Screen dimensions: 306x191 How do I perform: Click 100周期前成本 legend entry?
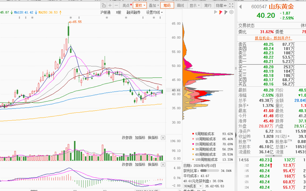tap(206, 160)
